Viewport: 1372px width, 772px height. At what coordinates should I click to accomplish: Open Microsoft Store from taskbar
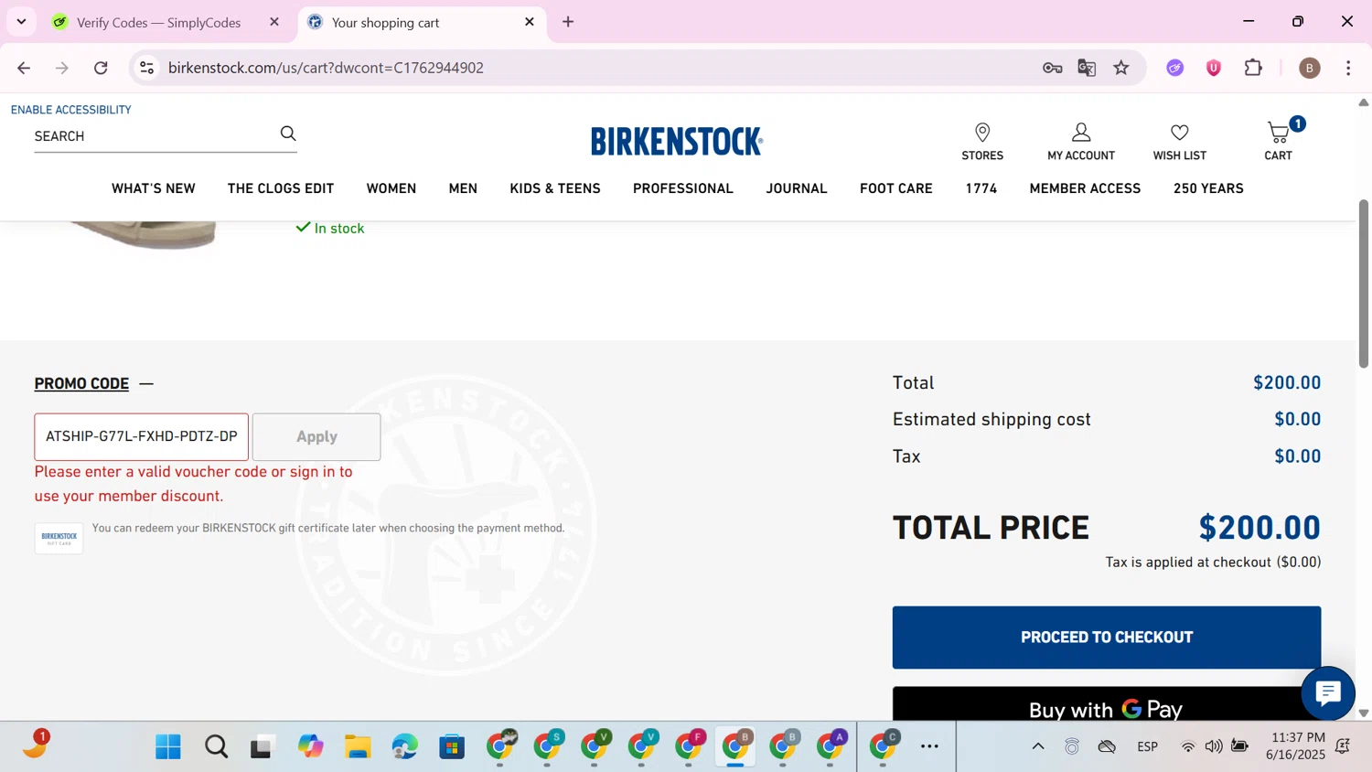(x=452, y=747)
